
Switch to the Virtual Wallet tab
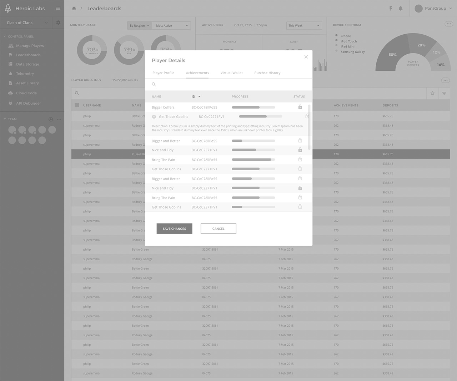pyautogui.click(x=231, y=73)
